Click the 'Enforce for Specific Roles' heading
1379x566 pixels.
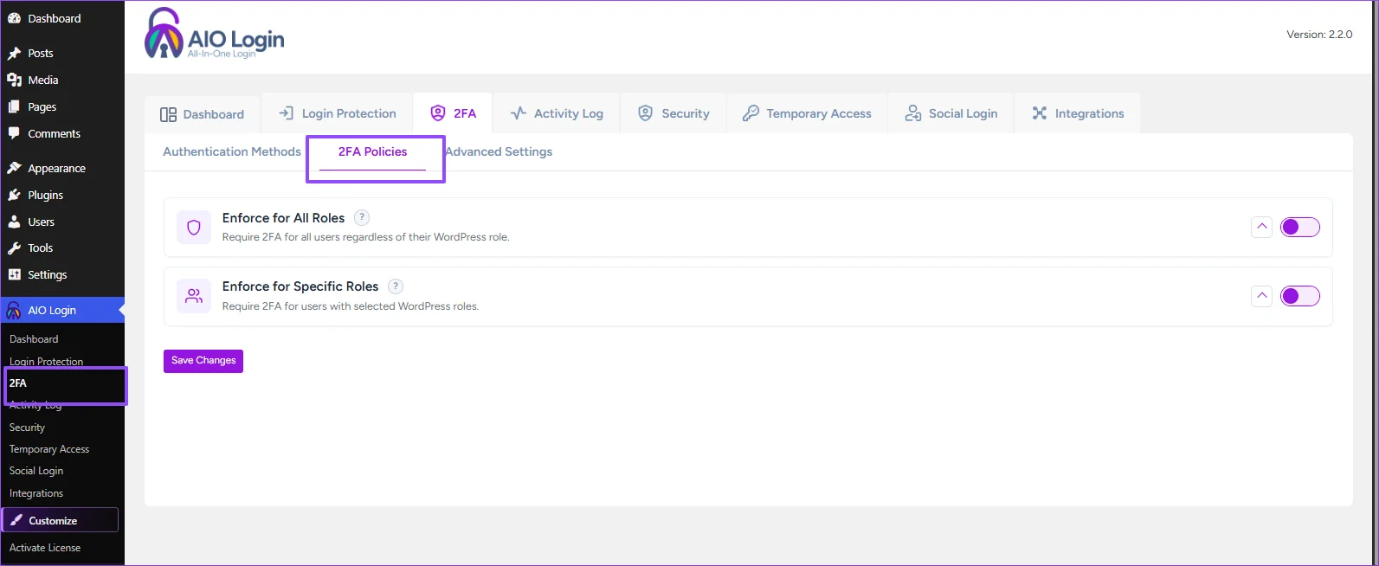coord(300,286)
